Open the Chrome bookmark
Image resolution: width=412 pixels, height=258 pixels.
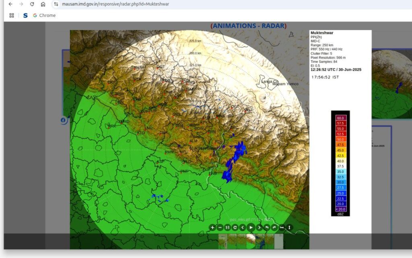(x=44, y=16)
